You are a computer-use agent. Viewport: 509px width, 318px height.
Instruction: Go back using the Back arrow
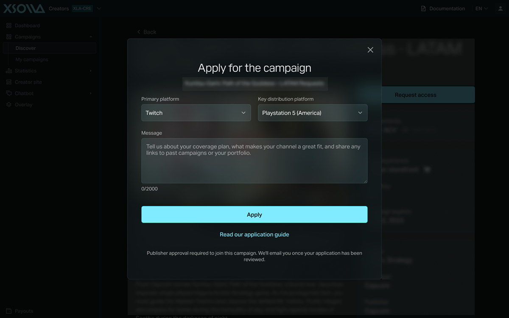pyautogui.click(x=139, y=32)
